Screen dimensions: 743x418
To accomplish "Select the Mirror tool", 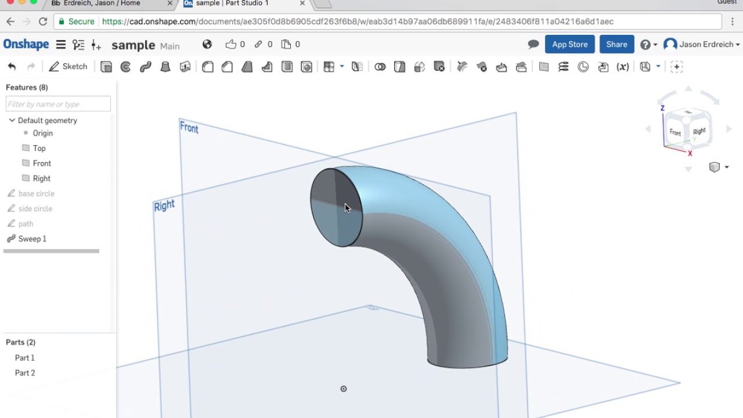I will click(x=357, y=67).
